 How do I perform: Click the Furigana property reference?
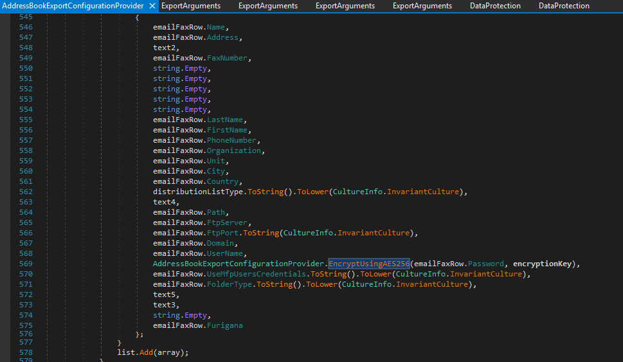(x=225, y=326)
